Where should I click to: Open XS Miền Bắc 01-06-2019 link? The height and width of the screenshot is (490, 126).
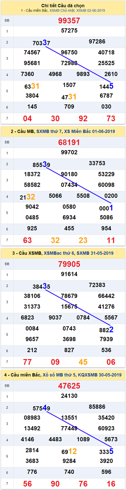click(90, 131)
